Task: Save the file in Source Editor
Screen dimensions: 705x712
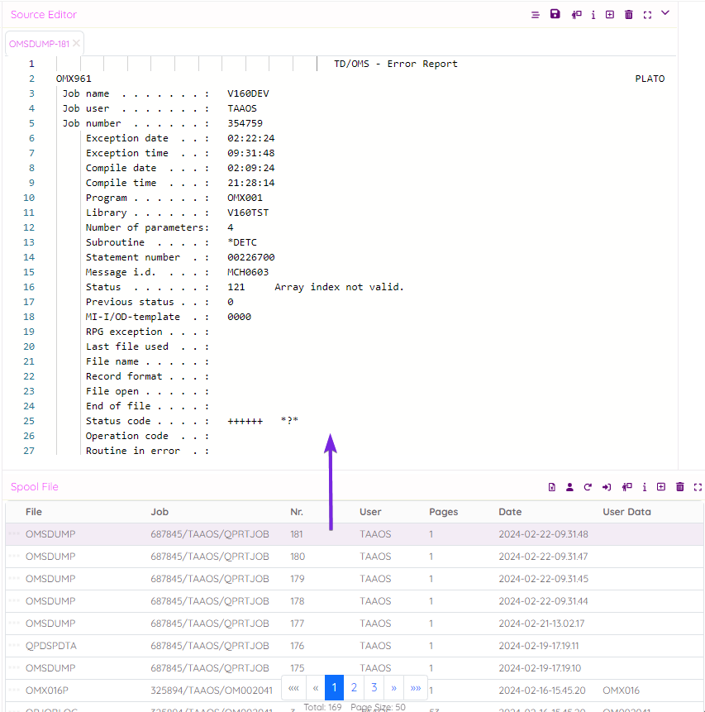Action: tap(555, 15)
